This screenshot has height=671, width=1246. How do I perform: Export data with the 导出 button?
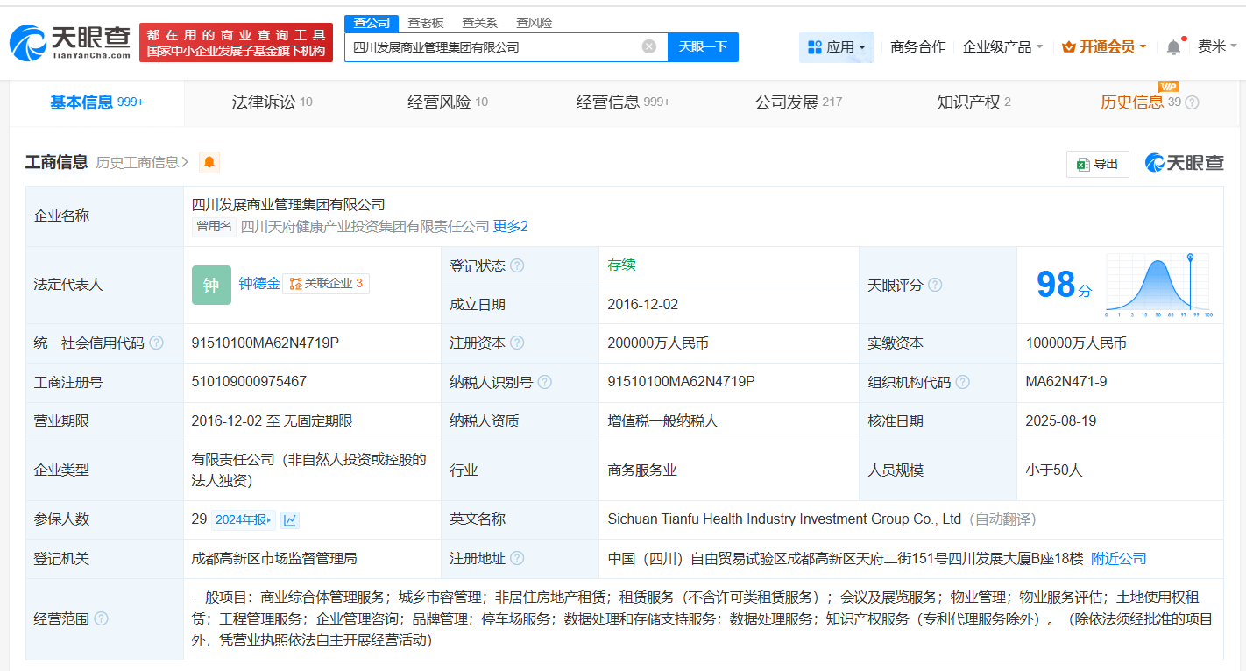click(1097, 164)
